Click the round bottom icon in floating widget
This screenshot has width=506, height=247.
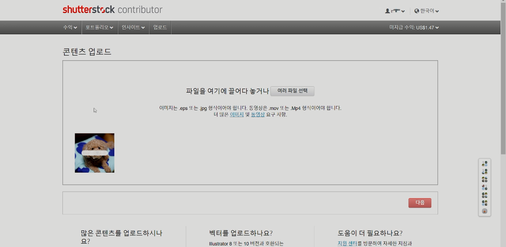(485, 211)
